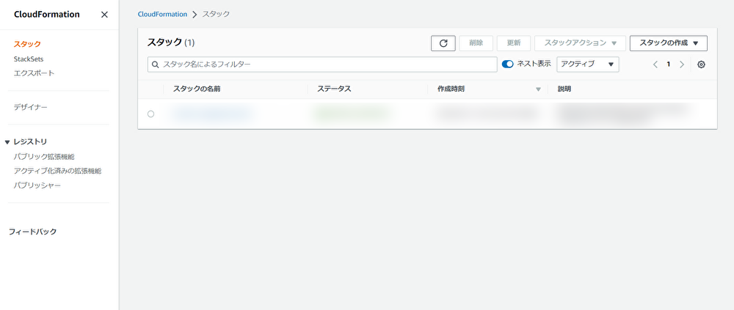The image size is (734, 310).
Task: Open the スタックの作成 dropdown button
Action: pyautogui.click(x=669, y=43)
